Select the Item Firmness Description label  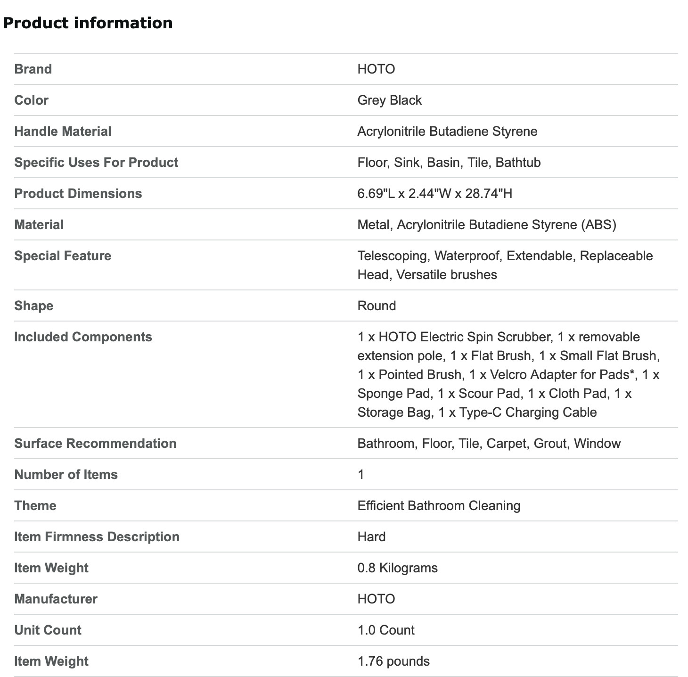click(97, 537)
